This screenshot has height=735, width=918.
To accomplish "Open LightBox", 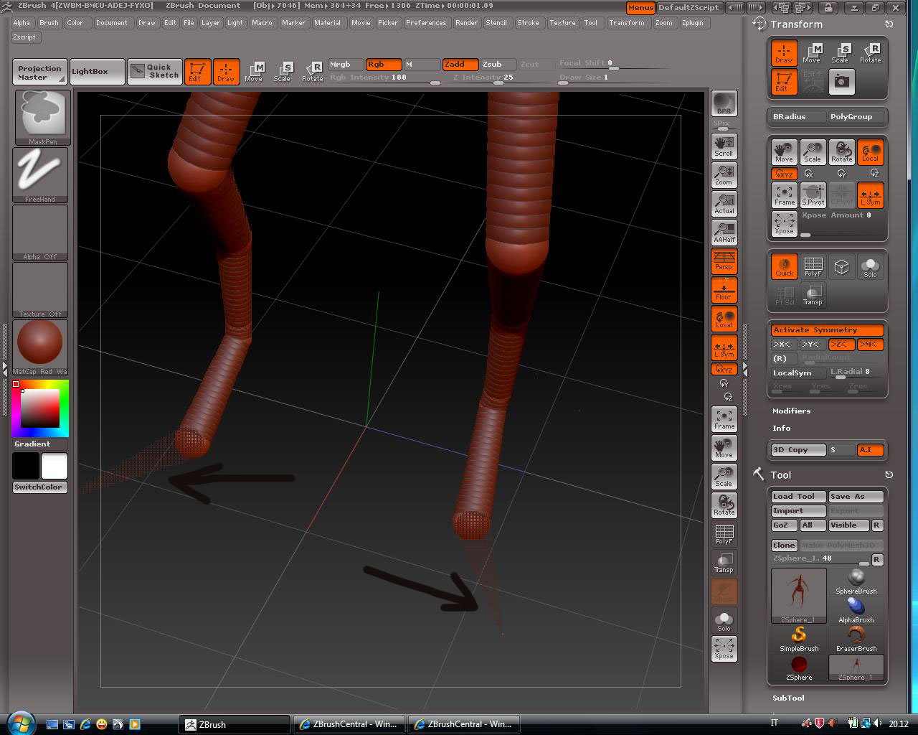I will click(x=97, y=71).
